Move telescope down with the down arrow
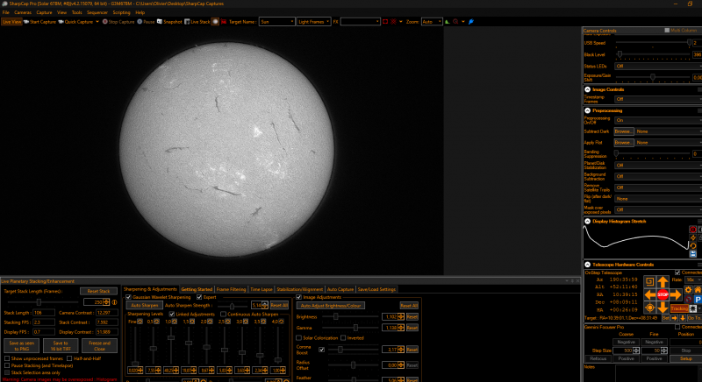The height and width of the screenshot is (382, 702). point(663,308)
